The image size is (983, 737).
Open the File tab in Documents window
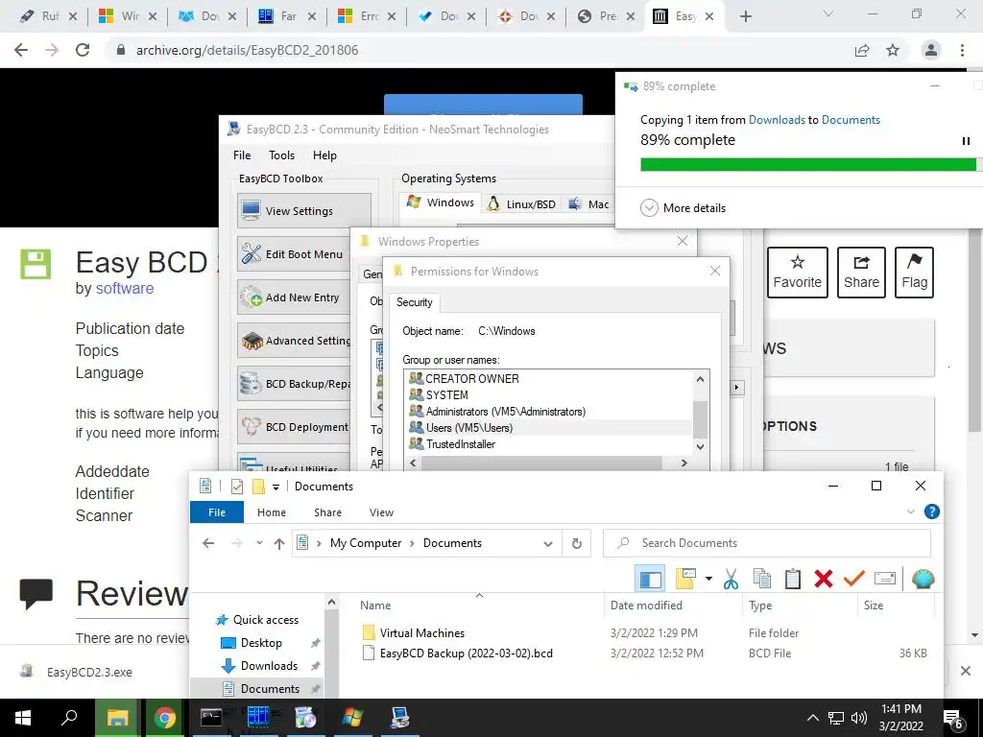point(217,512)
